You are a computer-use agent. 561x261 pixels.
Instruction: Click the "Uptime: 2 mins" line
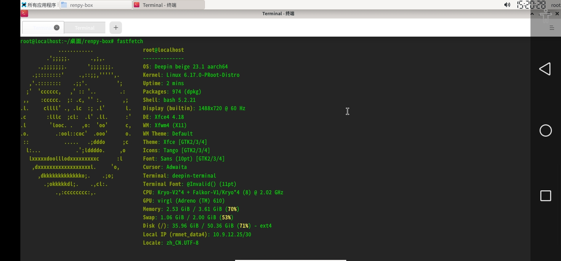164,83
